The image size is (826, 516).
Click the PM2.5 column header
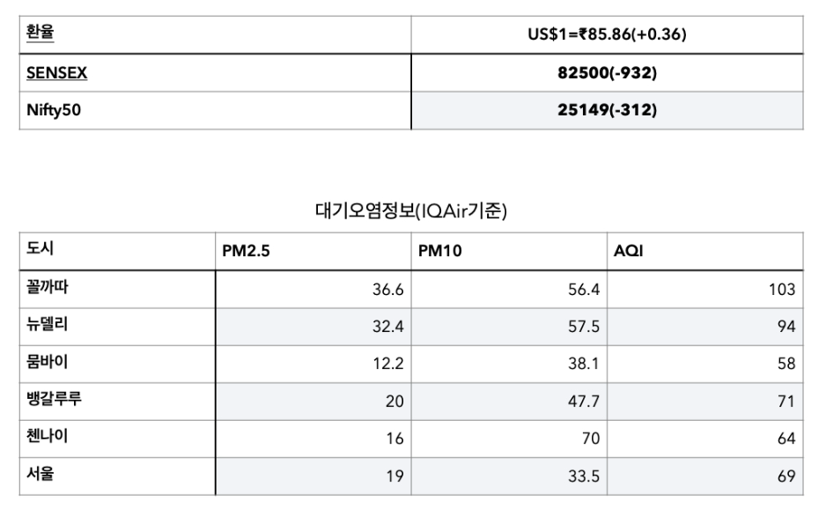pyautogui.click(x=247, y=252)
